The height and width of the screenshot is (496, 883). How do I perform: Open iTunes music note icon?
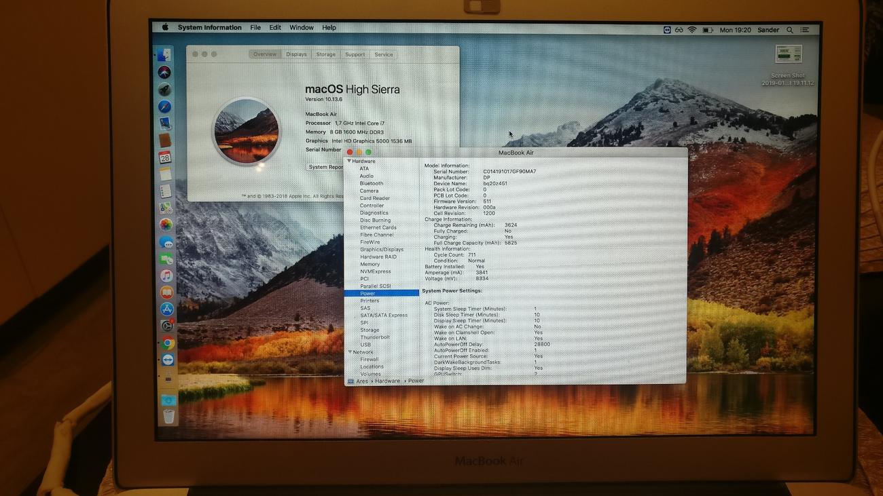point(166,275)
